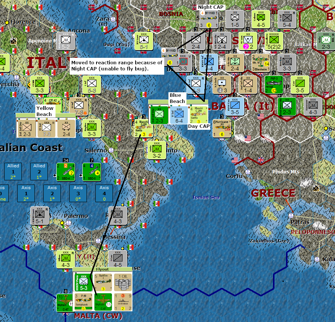335x322 pixels.
Task: Select the 3-5 cavalry counter in Albania
Action: coord(235,106)
